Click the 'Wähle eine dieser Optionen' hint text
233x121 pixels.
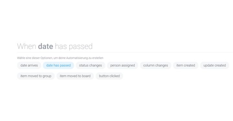(60, 58)
